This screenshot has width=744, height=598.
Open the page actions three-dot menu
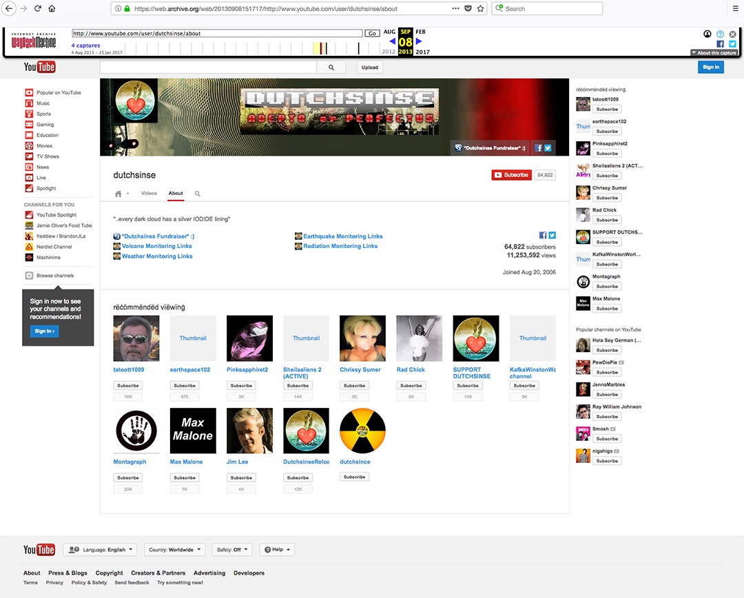455,8
